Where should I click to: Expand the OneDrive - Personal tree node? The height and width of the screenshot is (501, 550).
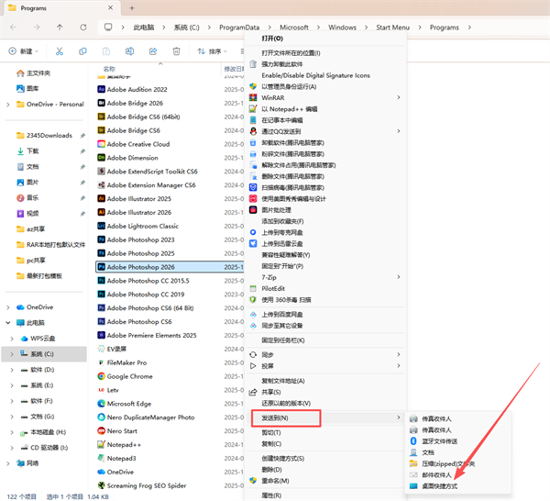(x=8, y=105)
